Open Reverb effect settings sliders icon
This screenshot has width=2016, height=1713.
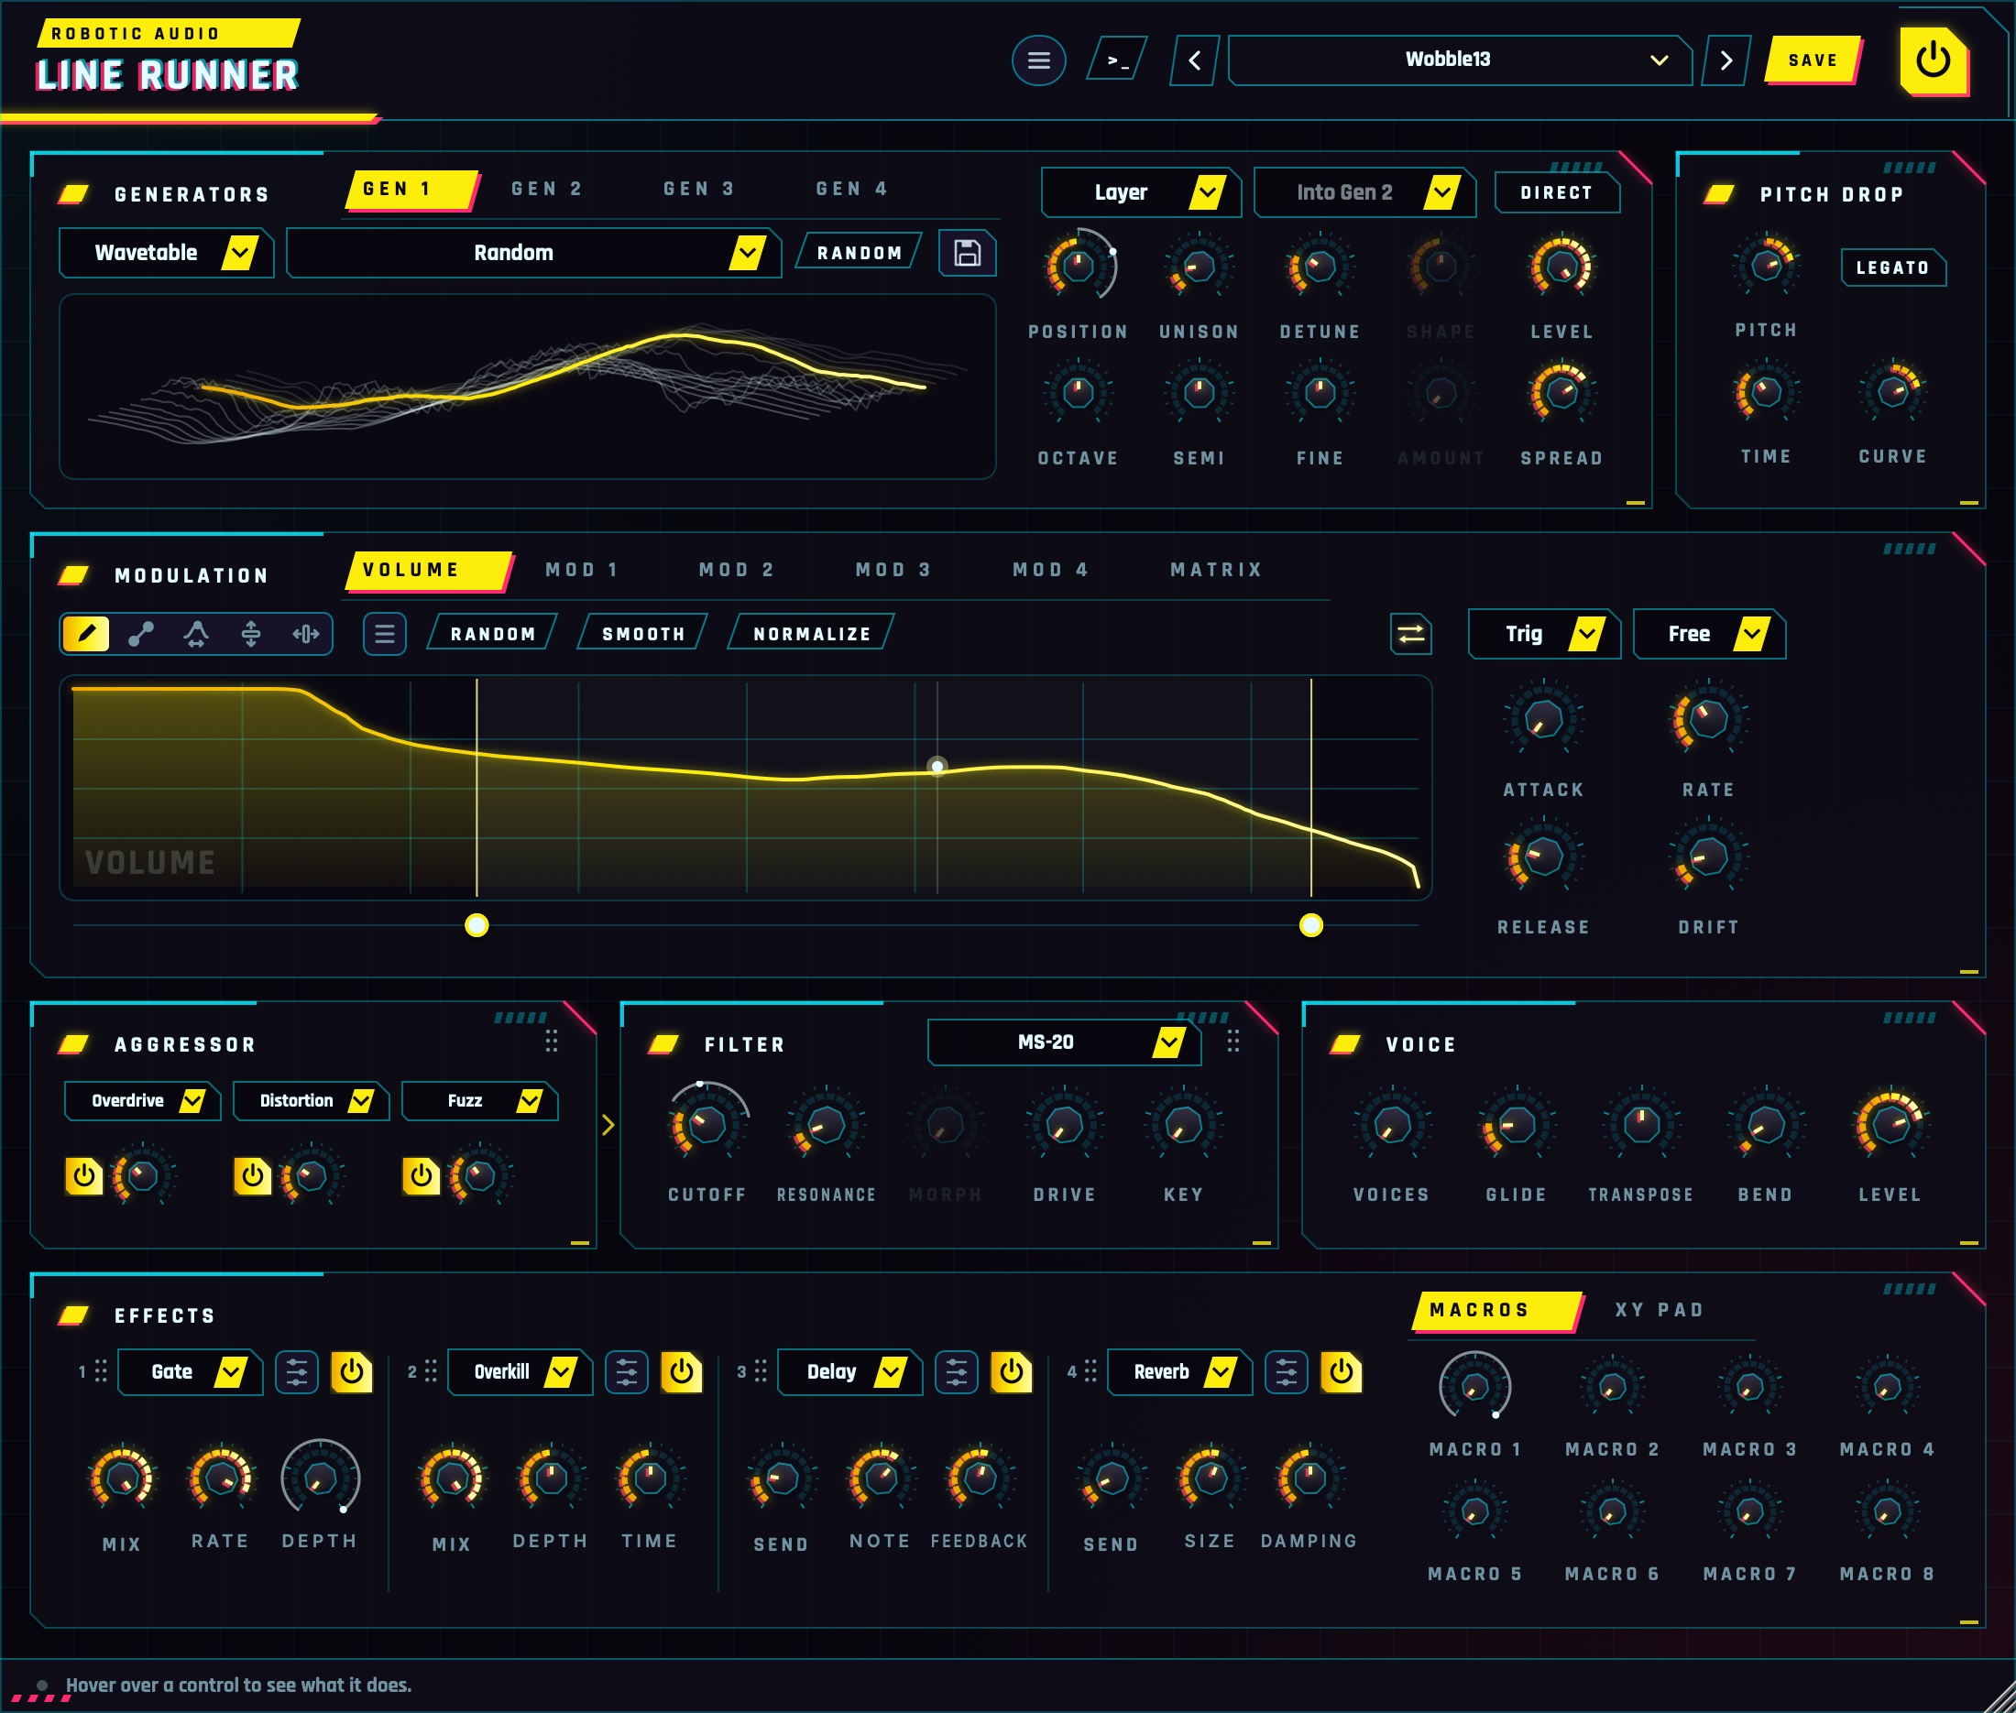(x=1287, y=1372)
